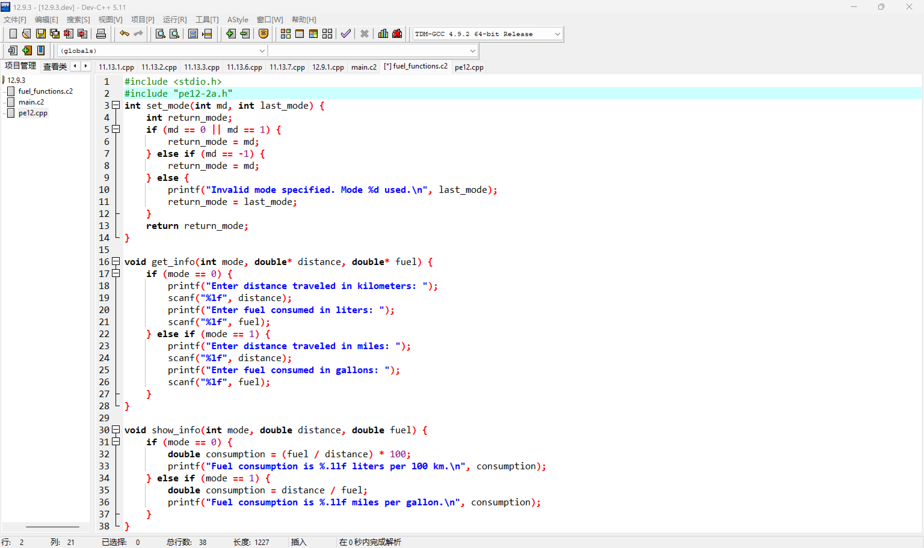The width and height of the screenshot is (924, 548).
Task: Click the Print icon in toolbar
Action: coord(101,34)
